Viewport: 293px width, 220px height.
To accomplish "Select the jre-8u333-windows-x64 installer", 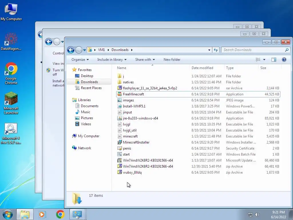I will (140, 118).
